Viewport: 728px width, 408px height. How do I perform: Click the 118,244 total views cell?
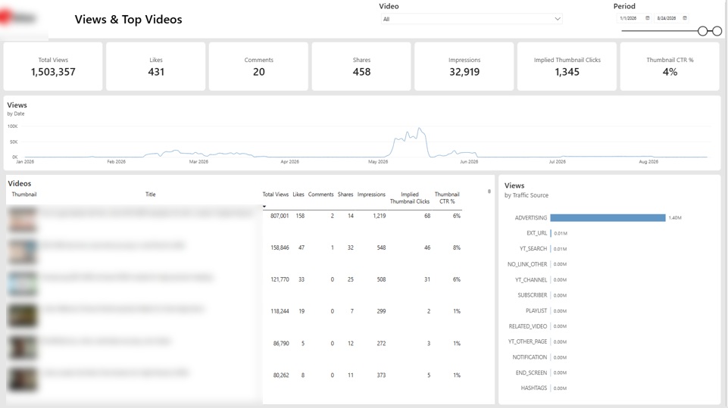pos(280,311)
